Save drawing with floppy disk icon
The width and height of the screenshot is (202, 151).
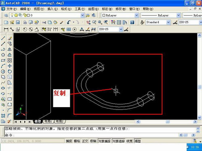click(18, 22)
